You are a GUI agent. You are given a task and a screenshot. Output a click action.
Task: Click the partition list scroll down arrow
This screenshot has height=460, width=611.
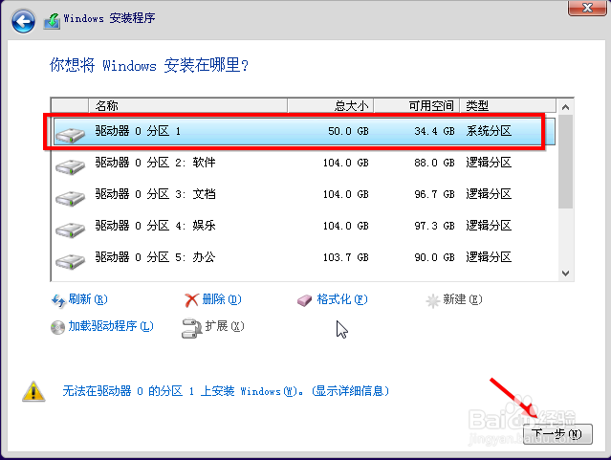point(565,274)
